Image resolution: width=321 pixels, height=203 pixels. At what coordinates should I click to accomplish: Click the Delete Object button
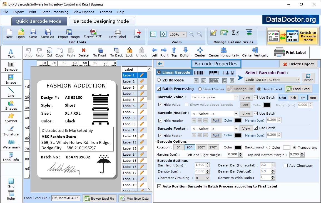tap(298, 64)
